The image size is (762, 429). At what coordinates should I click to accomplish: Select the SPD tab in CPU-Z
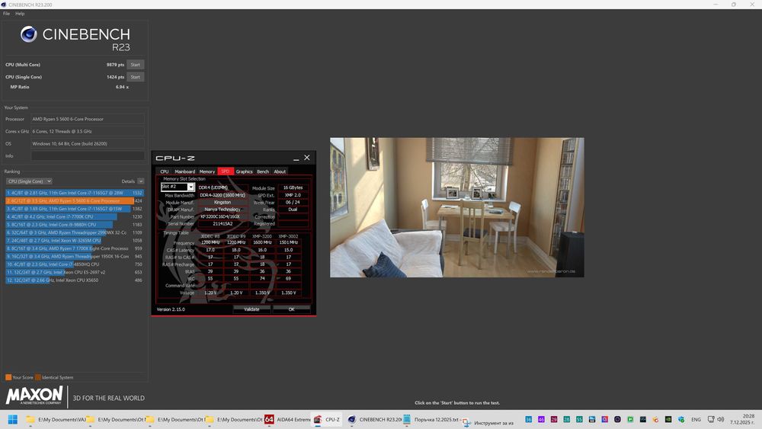click(x=226, y=171)
